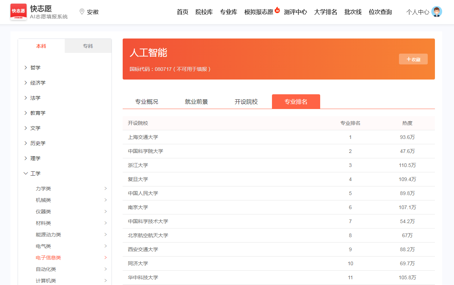Open the 就业前景 tab
Screen dimensions: 454x285
[x=196, y=101]
